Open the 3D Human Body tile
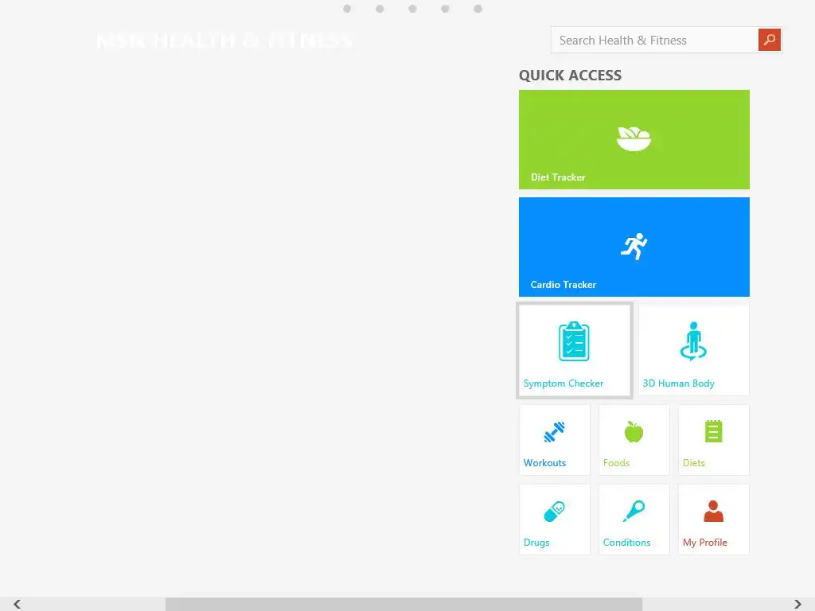 point(694,350)
